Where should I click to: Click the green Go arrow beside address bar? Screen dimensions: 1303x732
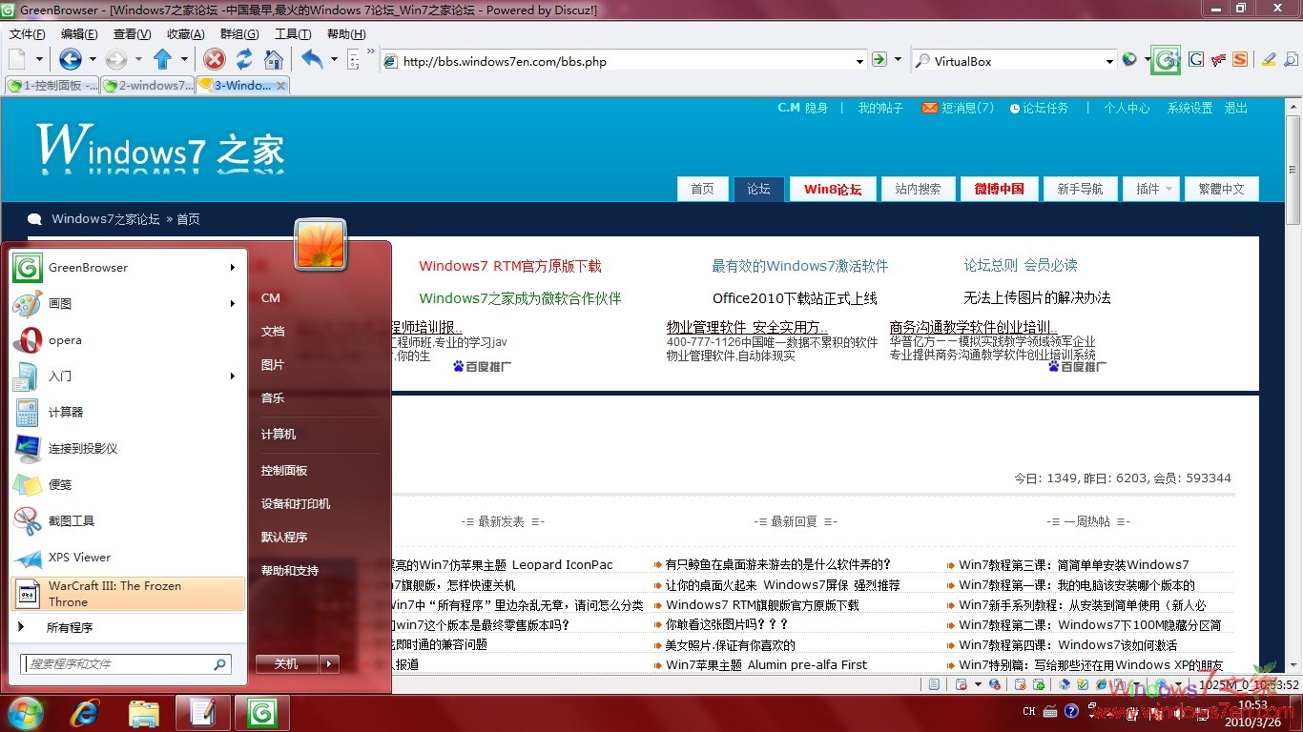point(879,60)
